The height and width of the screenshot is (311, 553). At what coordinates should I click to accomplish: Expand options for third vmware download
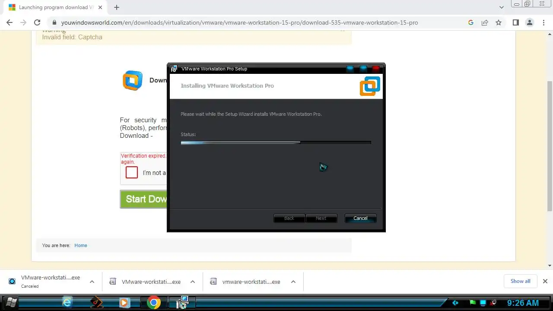pyautogui.click(x=293, y=282)
